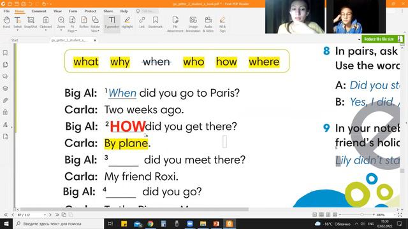Click the Windows taskbar search box
Viewport: 408px width, 229px height.
click(x=58, y=223)
